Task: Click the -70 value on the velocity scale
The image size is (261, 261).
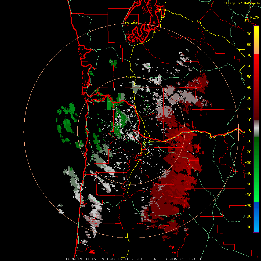Action: 248,206
